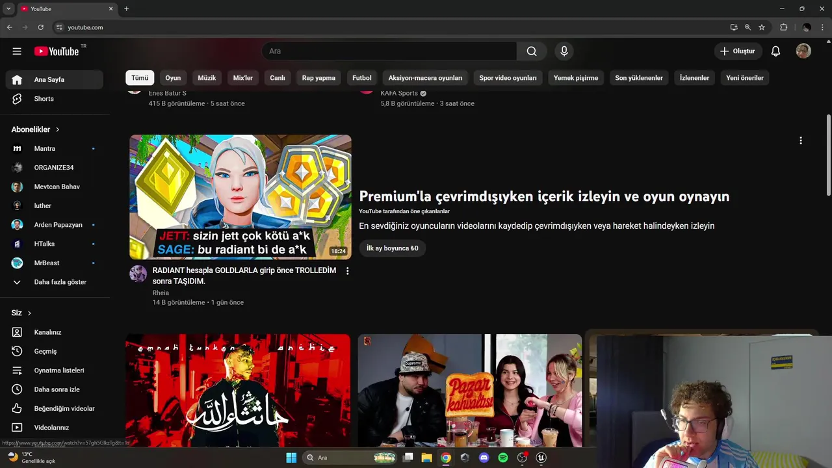Select the Son yüklenenler filter chip
The image size is (832, 468).
pos(639,78)
